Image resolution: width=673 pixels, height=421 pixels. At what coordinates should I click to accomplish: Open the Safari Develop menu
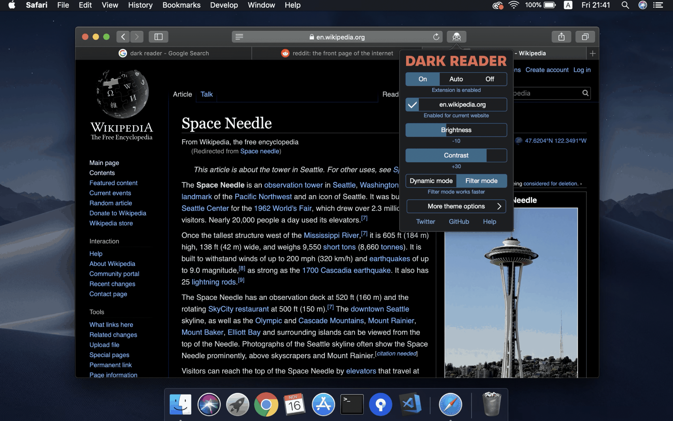click(224, 5)
